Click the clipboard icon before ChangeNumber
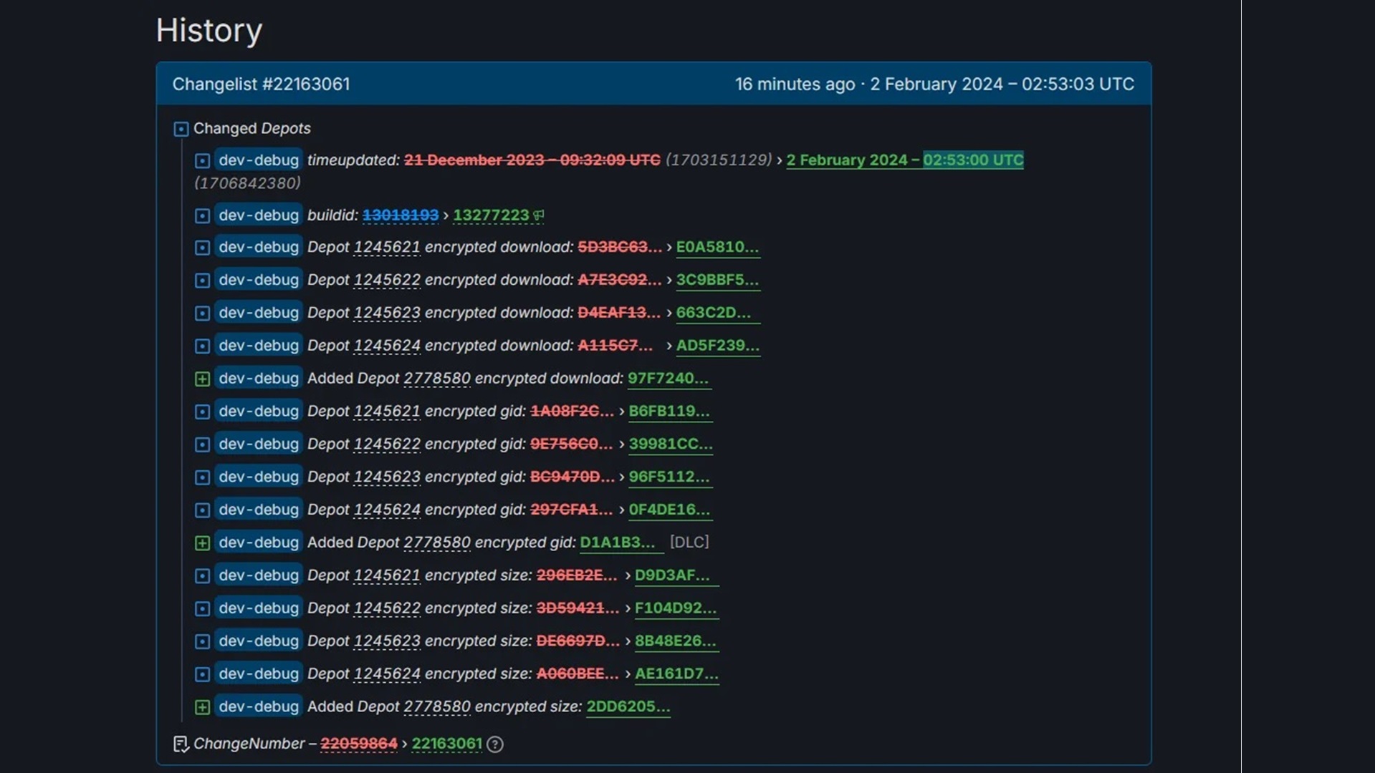The width and height of the screenshot is (1375, 773). coord(181,744)
